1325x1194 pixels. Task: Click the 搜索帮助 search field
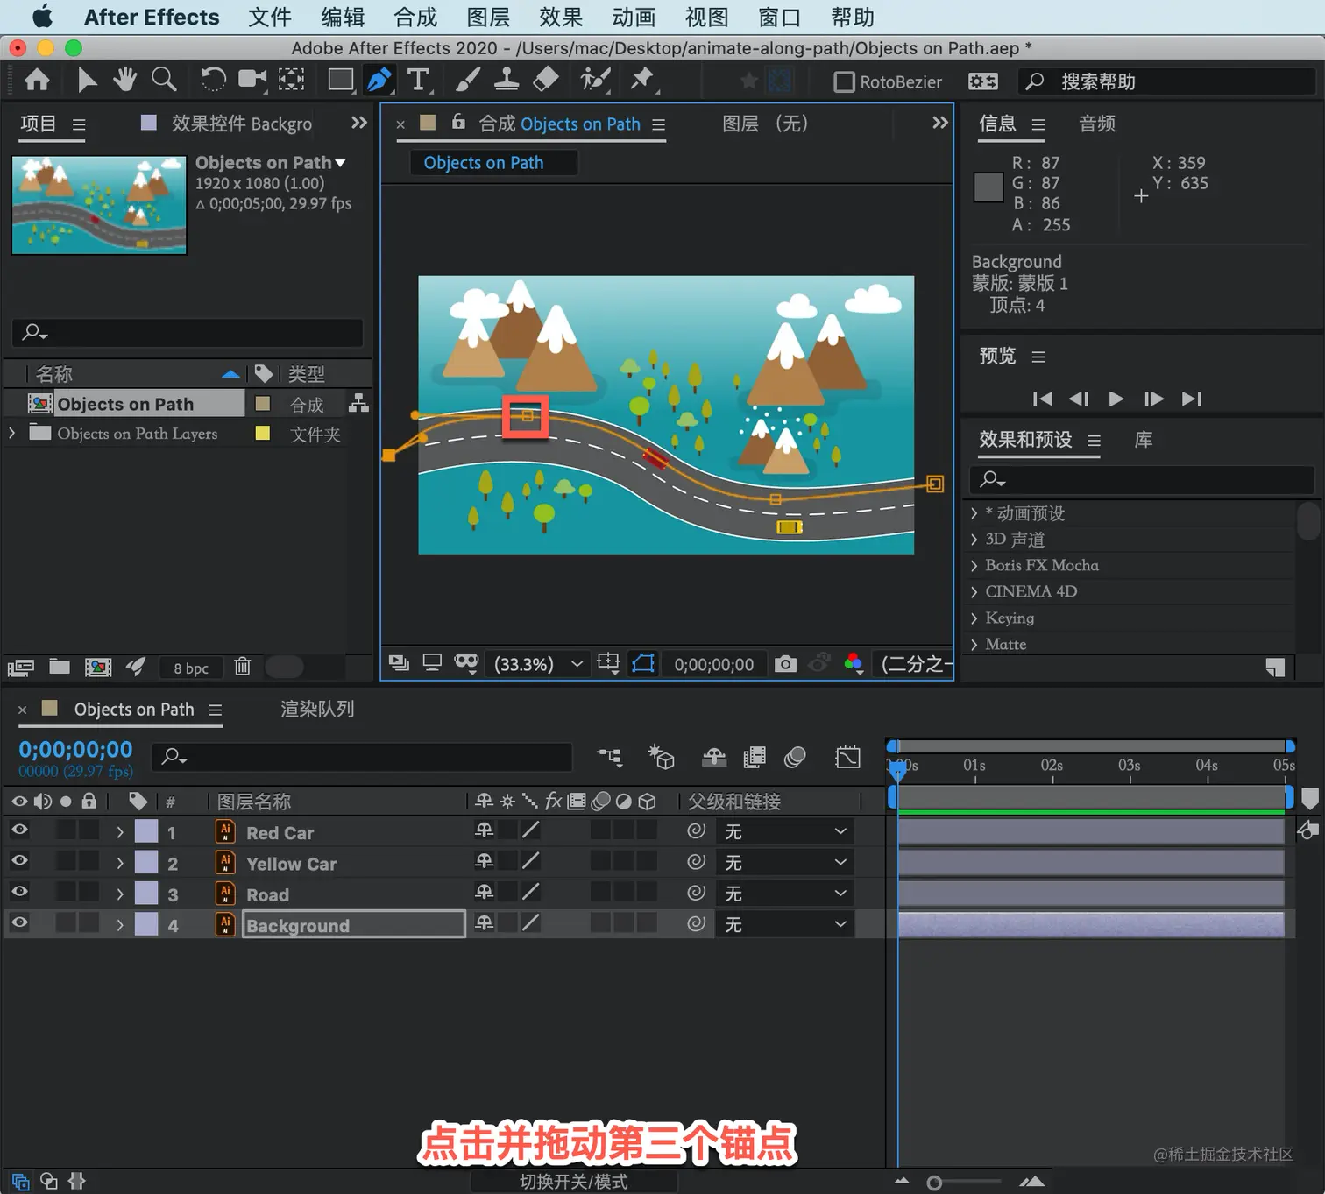tap(1167, 81)
